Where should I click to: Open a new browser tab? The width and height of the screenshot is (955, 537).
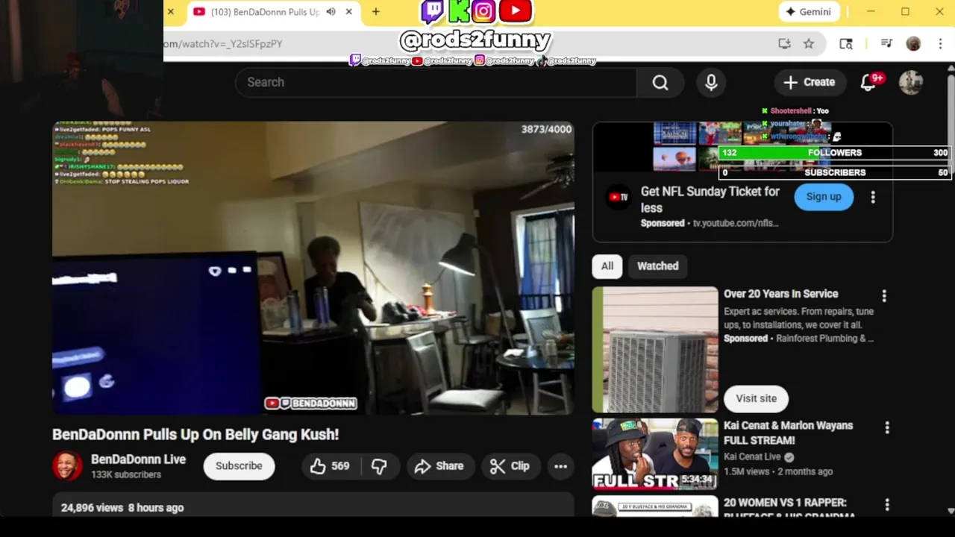point(375,12)
